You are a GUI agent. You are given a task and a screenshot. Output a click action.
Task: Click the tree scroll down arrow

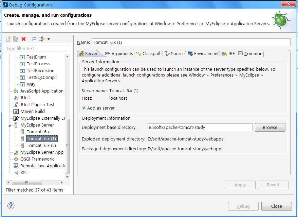pos(67,177)
